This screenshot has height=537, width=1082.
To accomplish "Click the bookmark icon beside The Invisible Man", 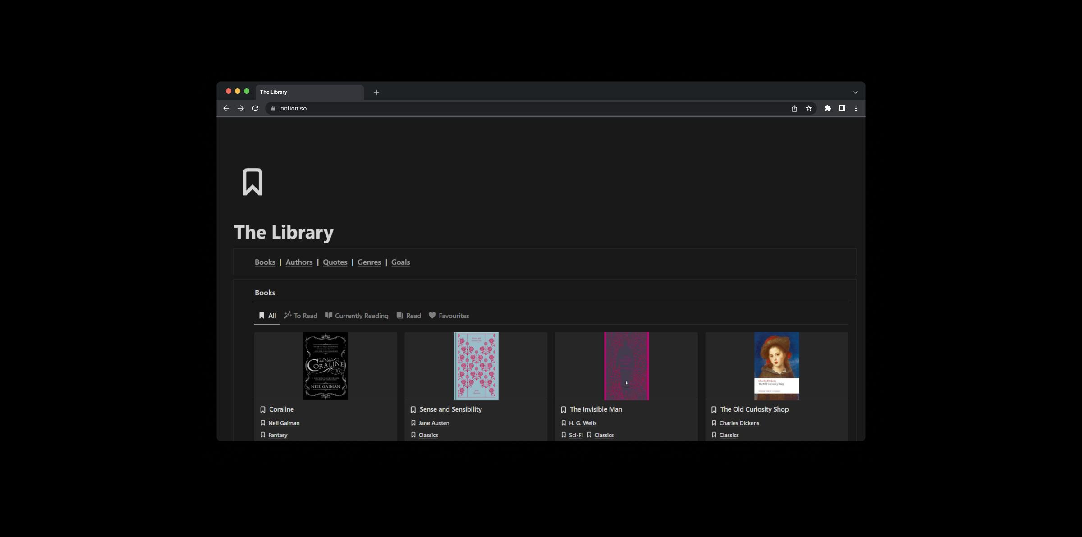I will pos(564,409).
